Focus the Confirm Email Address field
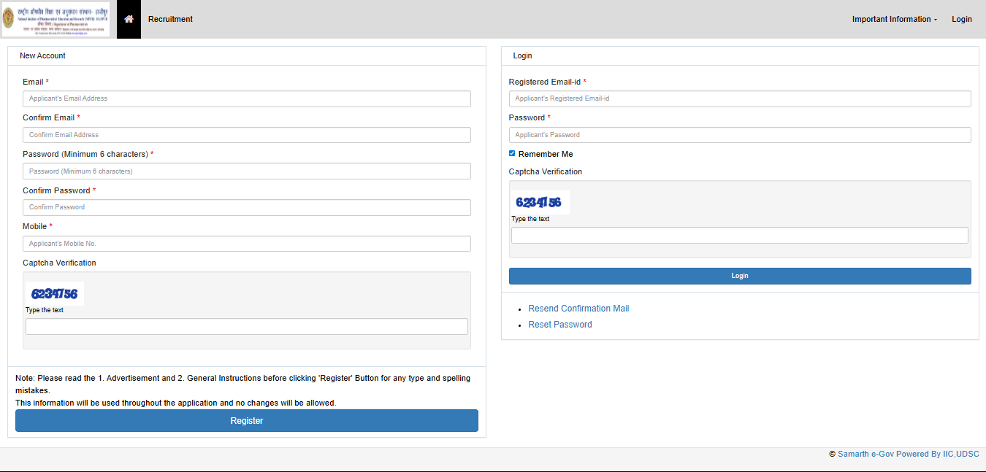The width and height of the screenshot is (986, 472). tap(247, 135)
